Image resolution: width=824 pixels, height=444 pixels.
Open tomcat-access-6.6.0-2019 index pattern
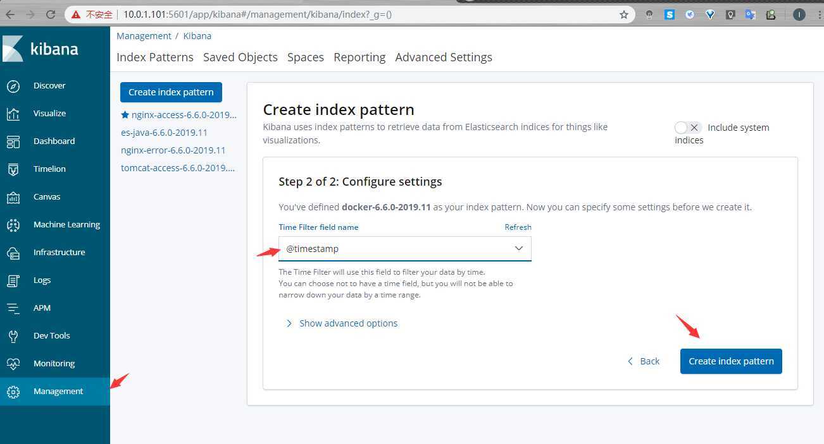coord(178,168)
